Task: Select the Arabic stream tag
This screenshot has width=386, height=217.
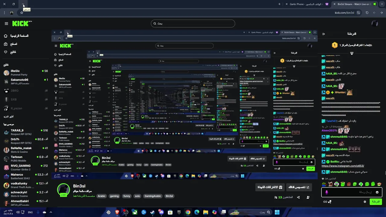Action: (x=102, y=196)
